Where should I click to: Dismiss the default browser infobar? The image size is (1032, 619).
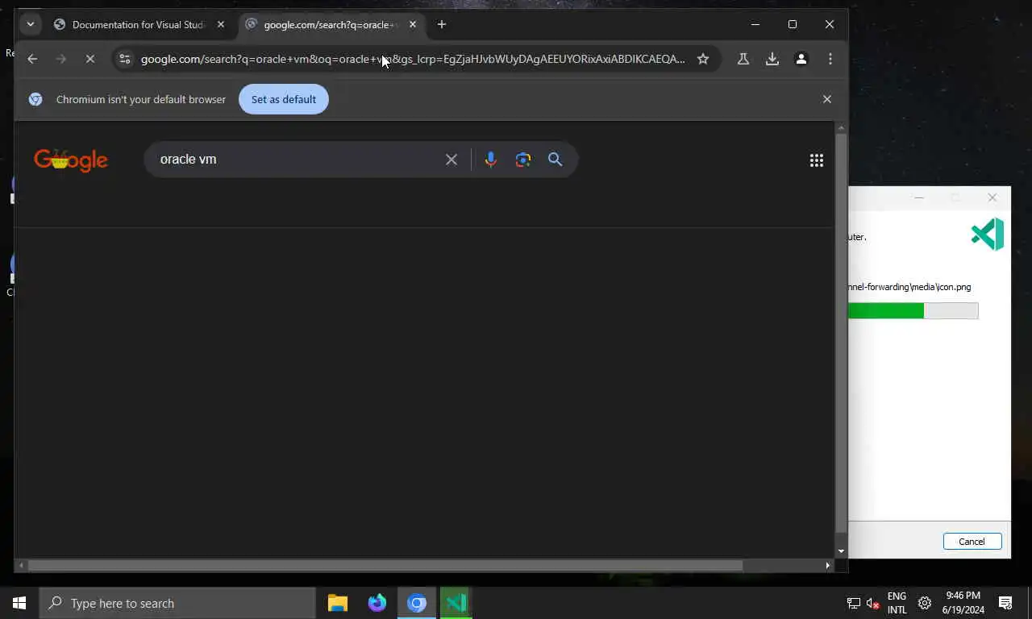coord(826,99)
